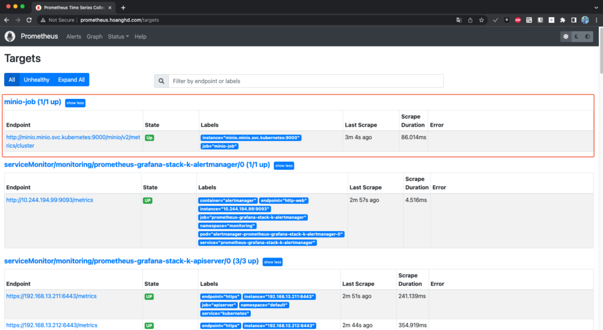This screenshot has height=330, width=603.
Task: Click the service="kubernetes" label
Action: (x=226, y=313)
